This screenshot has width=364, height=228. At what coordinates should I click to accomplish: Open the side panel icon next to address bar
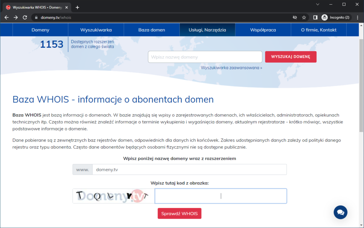tap(314, 17)
